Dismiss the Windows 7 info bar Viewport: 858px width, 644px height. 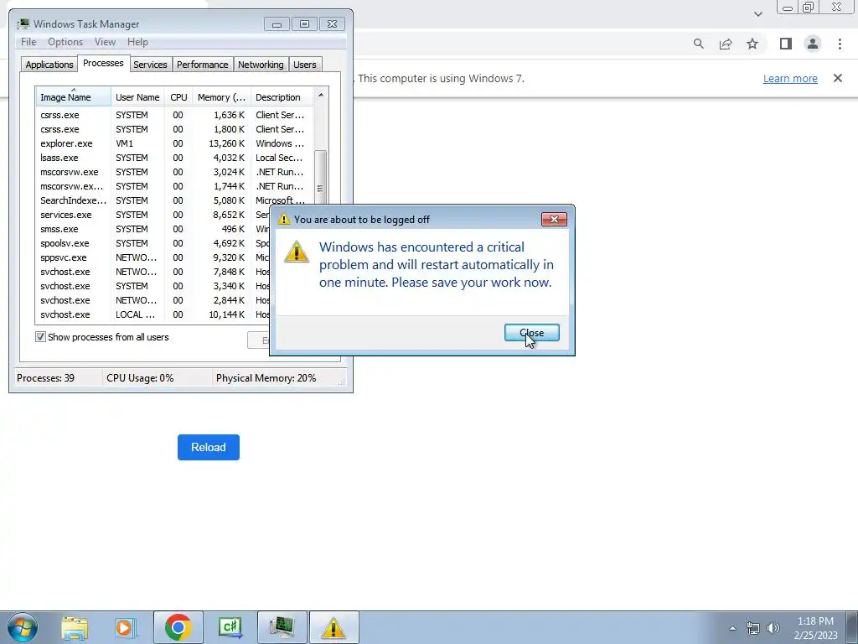coord(838,78)
